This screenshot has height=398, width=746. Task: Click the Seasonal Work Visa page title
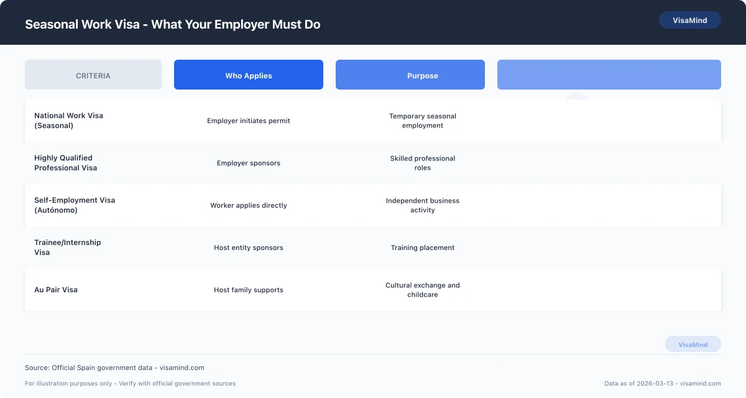click(x=172, y=24)
